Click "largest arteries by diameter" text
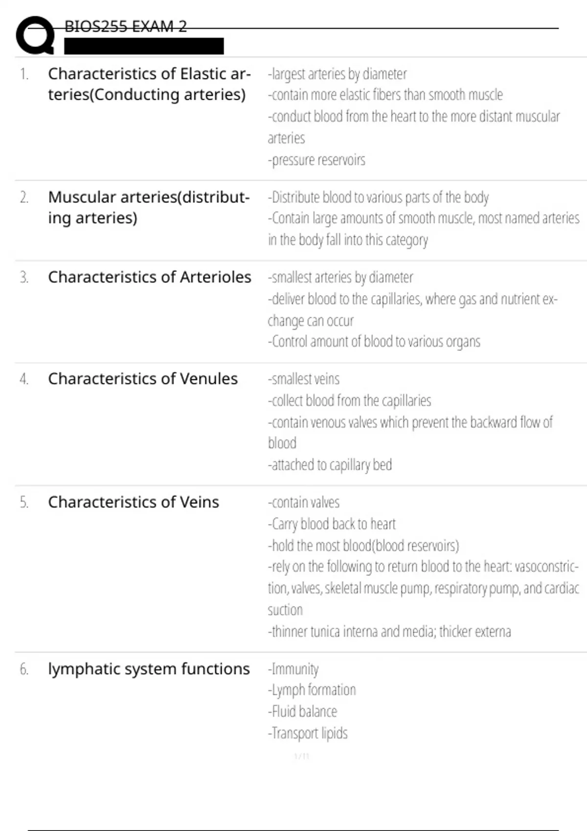Image resolution: width=587 pixels, height=831 pixels. 337,74
